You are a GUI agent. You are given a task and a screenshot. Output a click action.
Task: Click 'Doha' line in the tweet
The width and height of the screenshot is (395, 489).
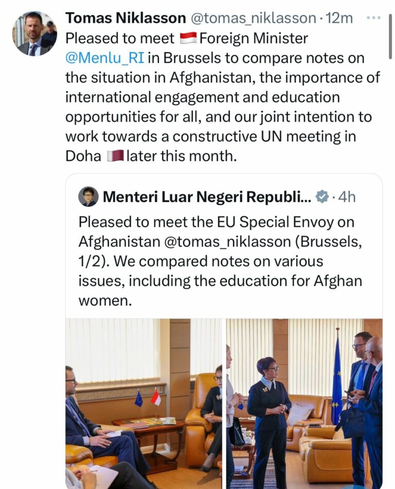pos(151,156)
